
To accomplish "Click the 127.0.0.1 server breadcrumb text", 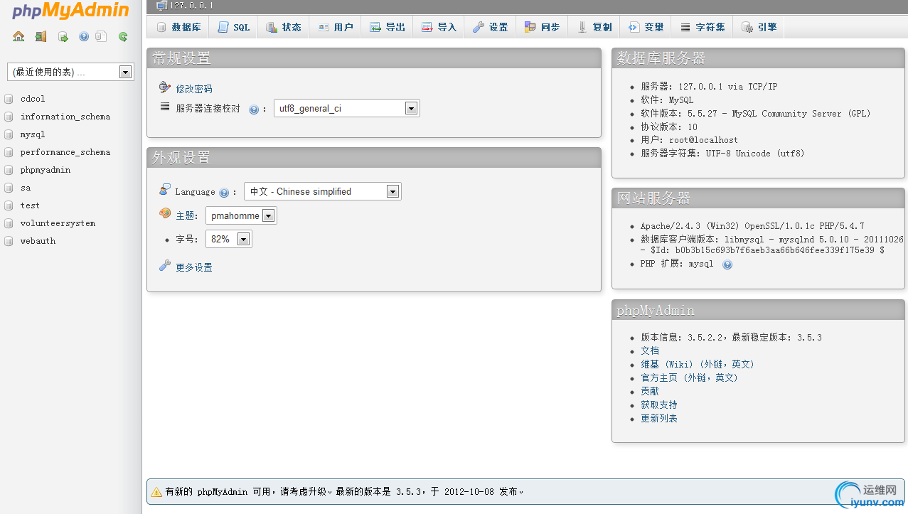I will pos(191,6).
